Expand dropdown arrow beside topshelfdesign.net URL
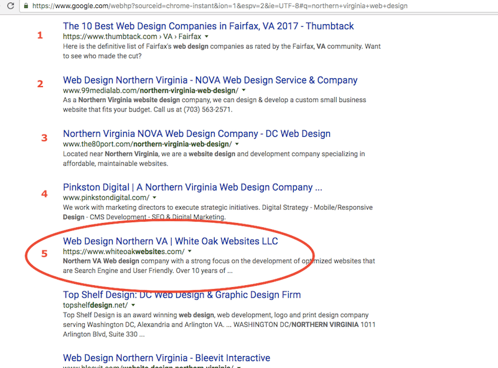498x368 pixels. [133, 305]
